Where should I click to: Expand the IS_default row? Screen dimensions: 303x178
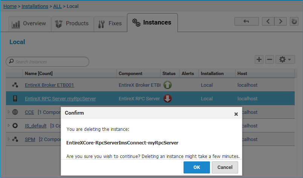[9, 126]
